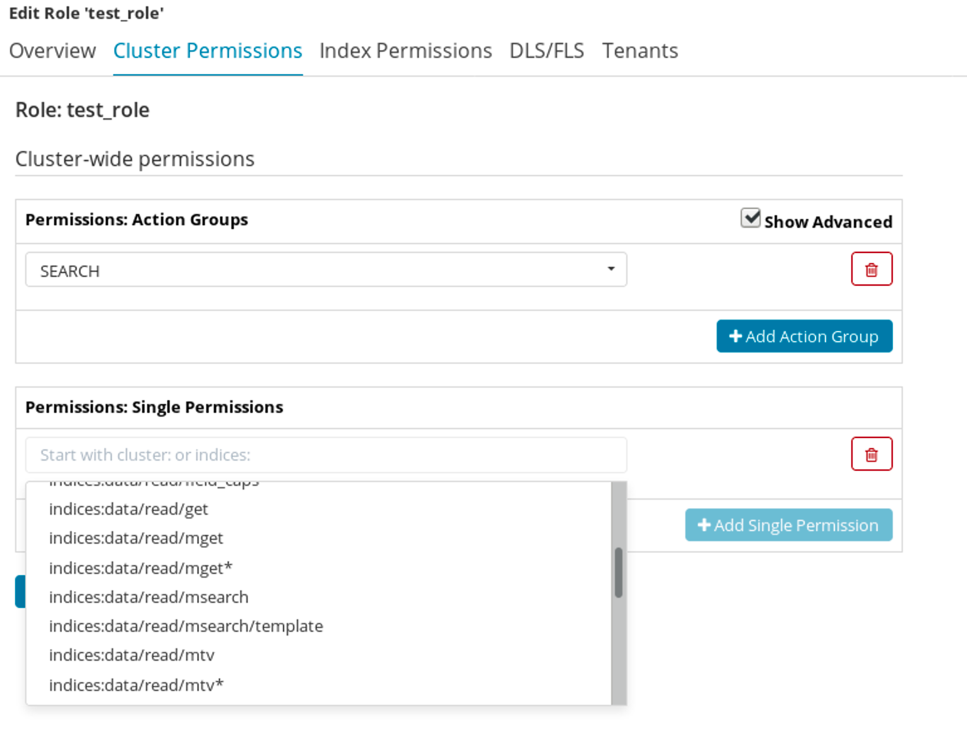Pick indices:data/read/mtv* wildcard option

(x=319, y=685)
